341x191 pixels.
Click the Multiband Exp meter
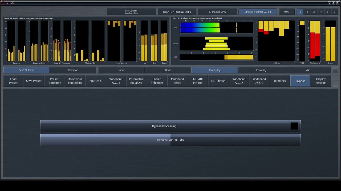coord(90,41)
